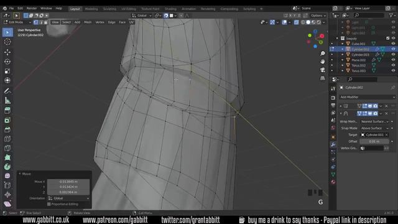This screenshot has height=224, width=398.
Task: Open the Wrap Method dropdown
Action: click(x=374, y=122)
